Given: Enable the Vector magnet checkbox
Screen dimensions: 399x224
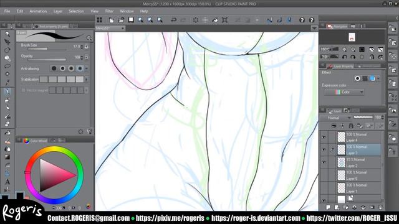Looking at the screenshot, I should (x=24, y=90).
